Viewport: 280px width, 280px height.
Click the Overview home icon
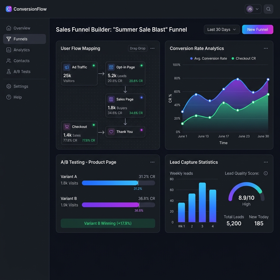(x=8, y=28)
